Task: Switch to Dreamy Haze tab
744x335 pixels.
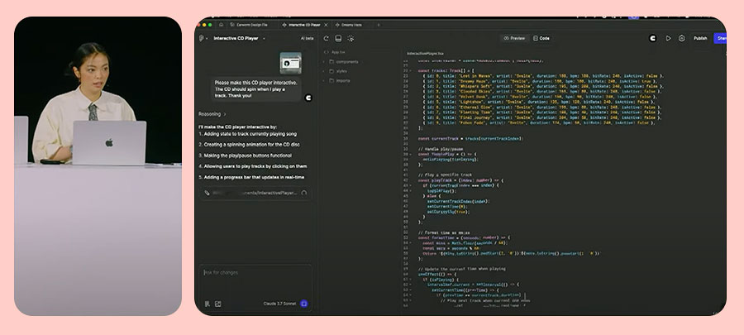Action: tap(348, 25)
